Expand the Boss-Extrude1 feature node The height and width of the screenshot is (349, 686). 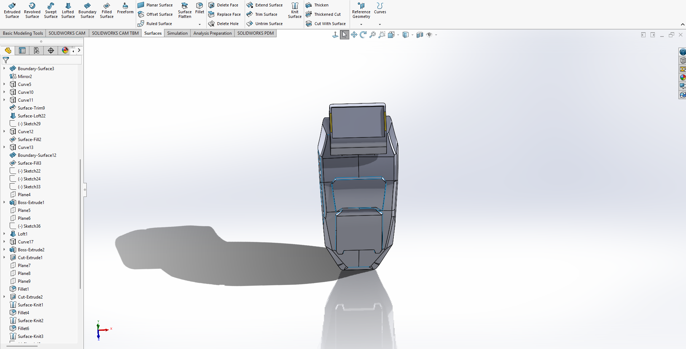coord(4,203)
